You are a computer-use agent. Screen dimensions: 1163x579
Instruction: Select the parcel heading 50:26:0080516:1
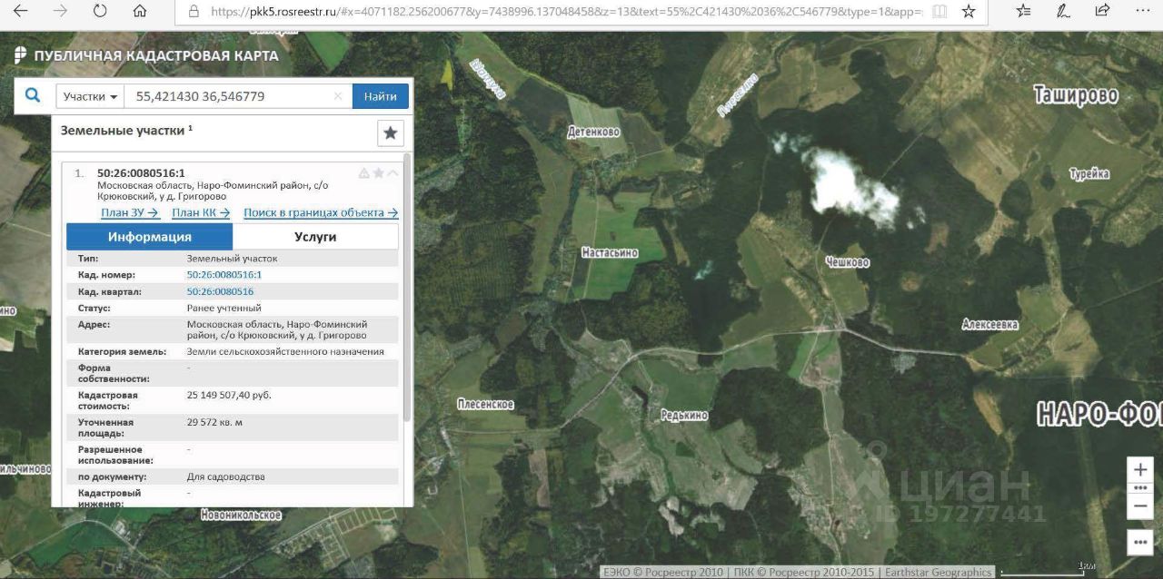[x=141, y=173]
